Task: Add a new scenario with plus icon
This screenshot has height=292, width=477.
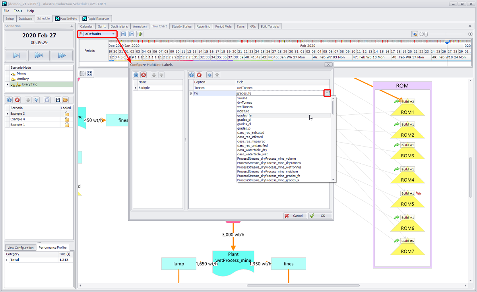Action: 9,100
